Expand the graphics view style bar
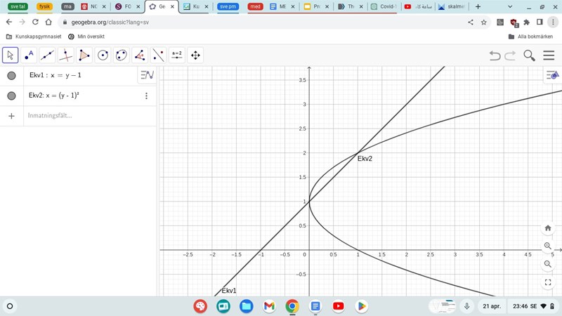The width and height of the screenshot is (562, 316). click(553, 75)
